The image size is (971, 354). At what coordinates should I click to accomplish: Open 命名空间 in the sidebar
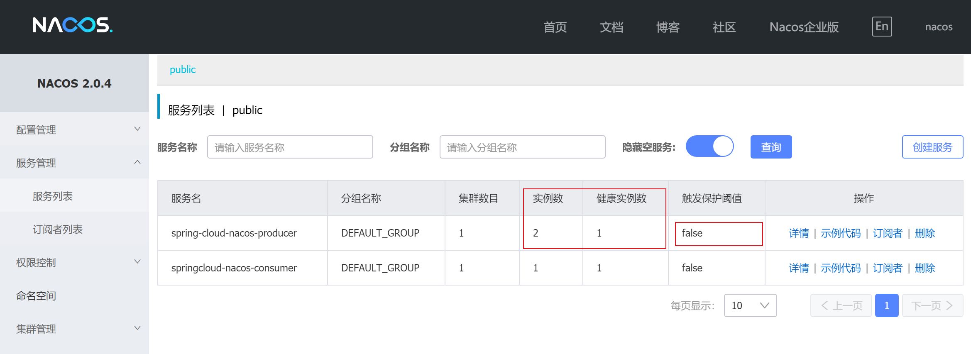click(x=74, y=295)
